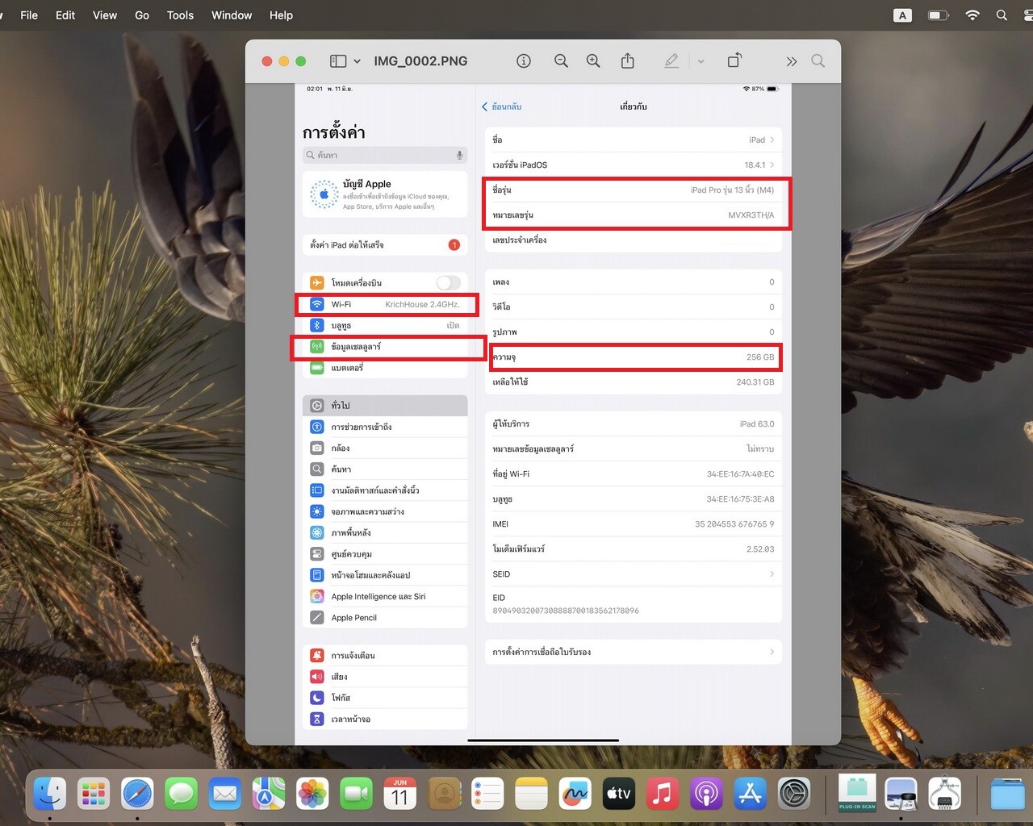Open the folder stack in the Dock
Image resolution: width=1033 pixels, height=826 pixels.
[x=1007, y=794]
